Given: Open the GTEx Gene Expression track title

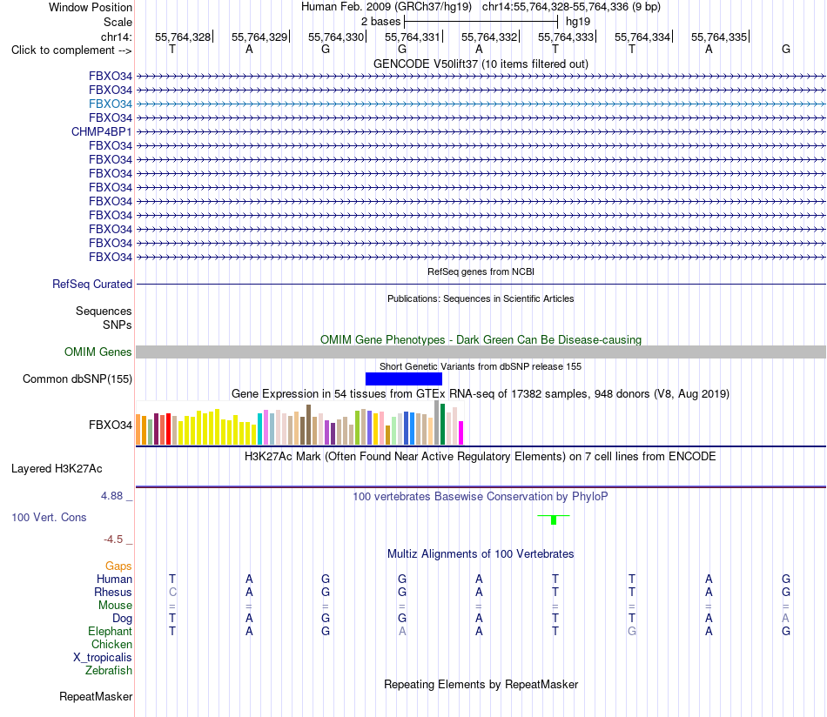Looking at the screenshot, I should (481, 394).
